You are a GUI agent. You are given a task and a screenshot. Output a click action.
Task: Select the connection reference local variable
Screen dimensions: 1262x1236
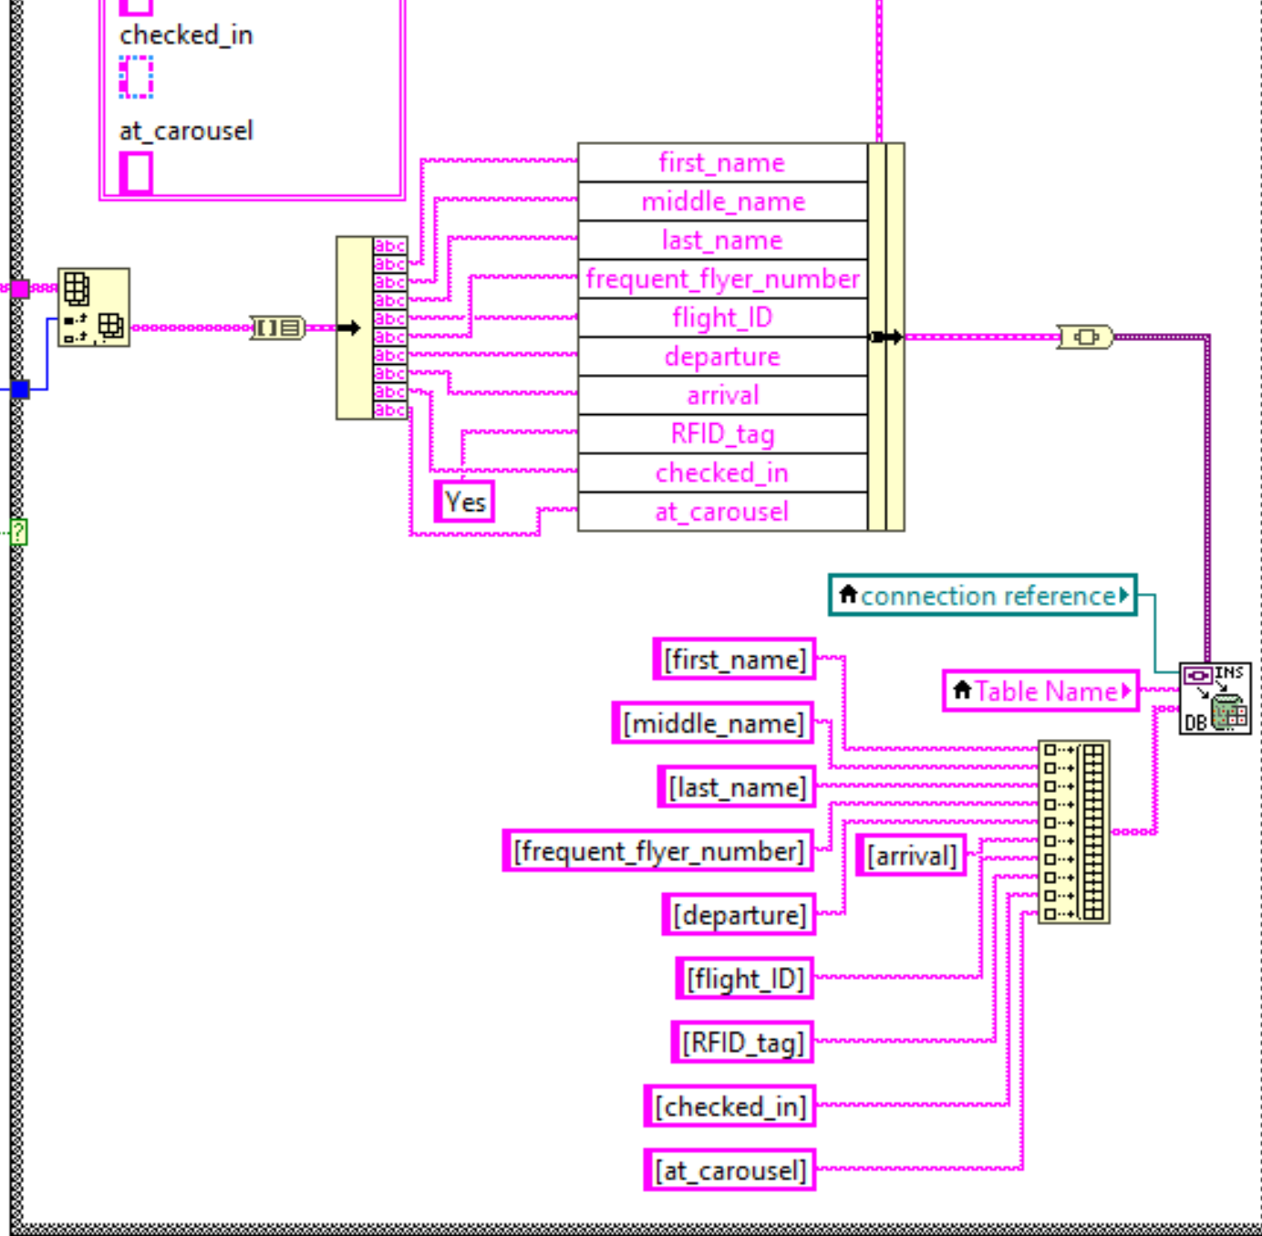point(983,596)
